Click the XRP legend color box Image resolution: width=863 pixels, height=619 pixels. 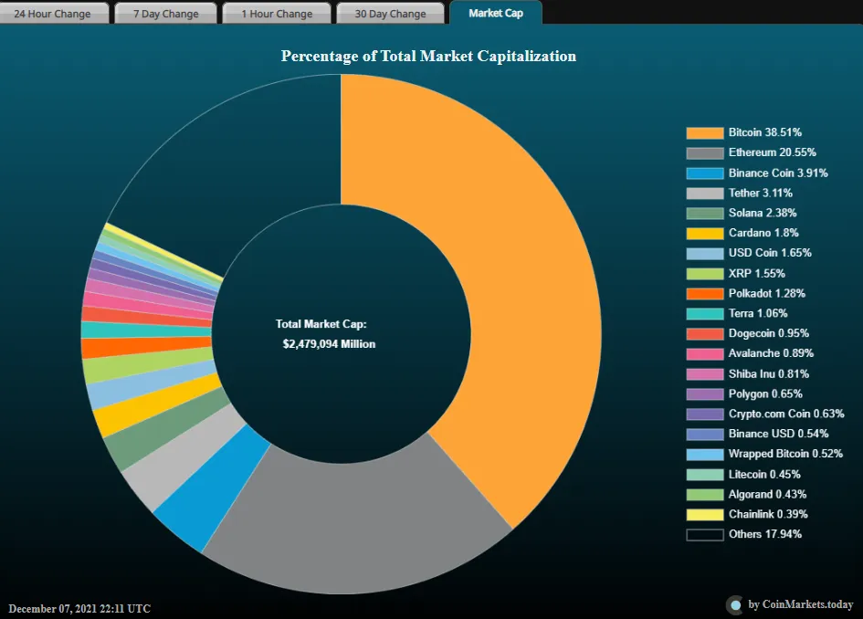point(704,274)
